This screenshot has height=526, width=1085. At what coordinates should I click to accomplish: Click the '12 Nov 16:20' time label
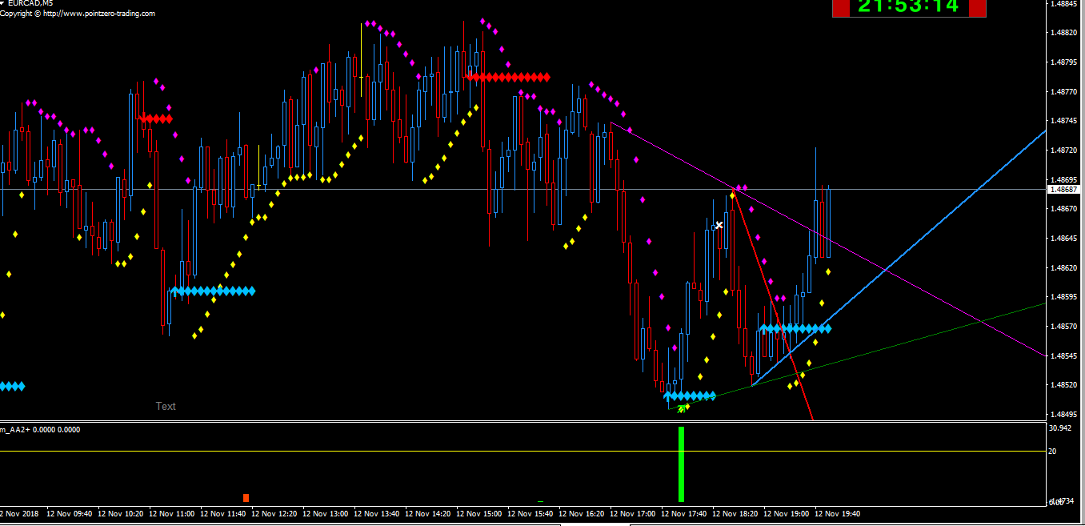pyautogui.click(x=582, y=513)
